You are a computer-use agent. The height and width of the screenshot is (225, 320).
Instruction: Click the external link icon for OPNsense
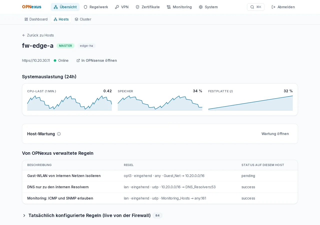tap(78, 60)
